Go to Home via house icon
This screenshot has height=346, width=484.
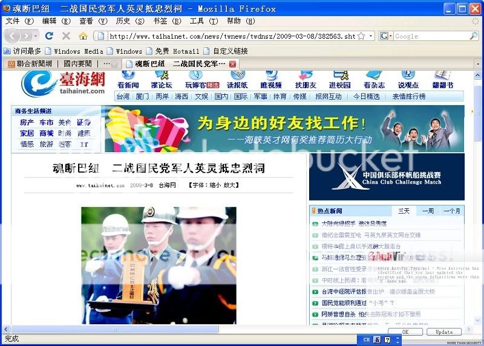click(83, 36)
